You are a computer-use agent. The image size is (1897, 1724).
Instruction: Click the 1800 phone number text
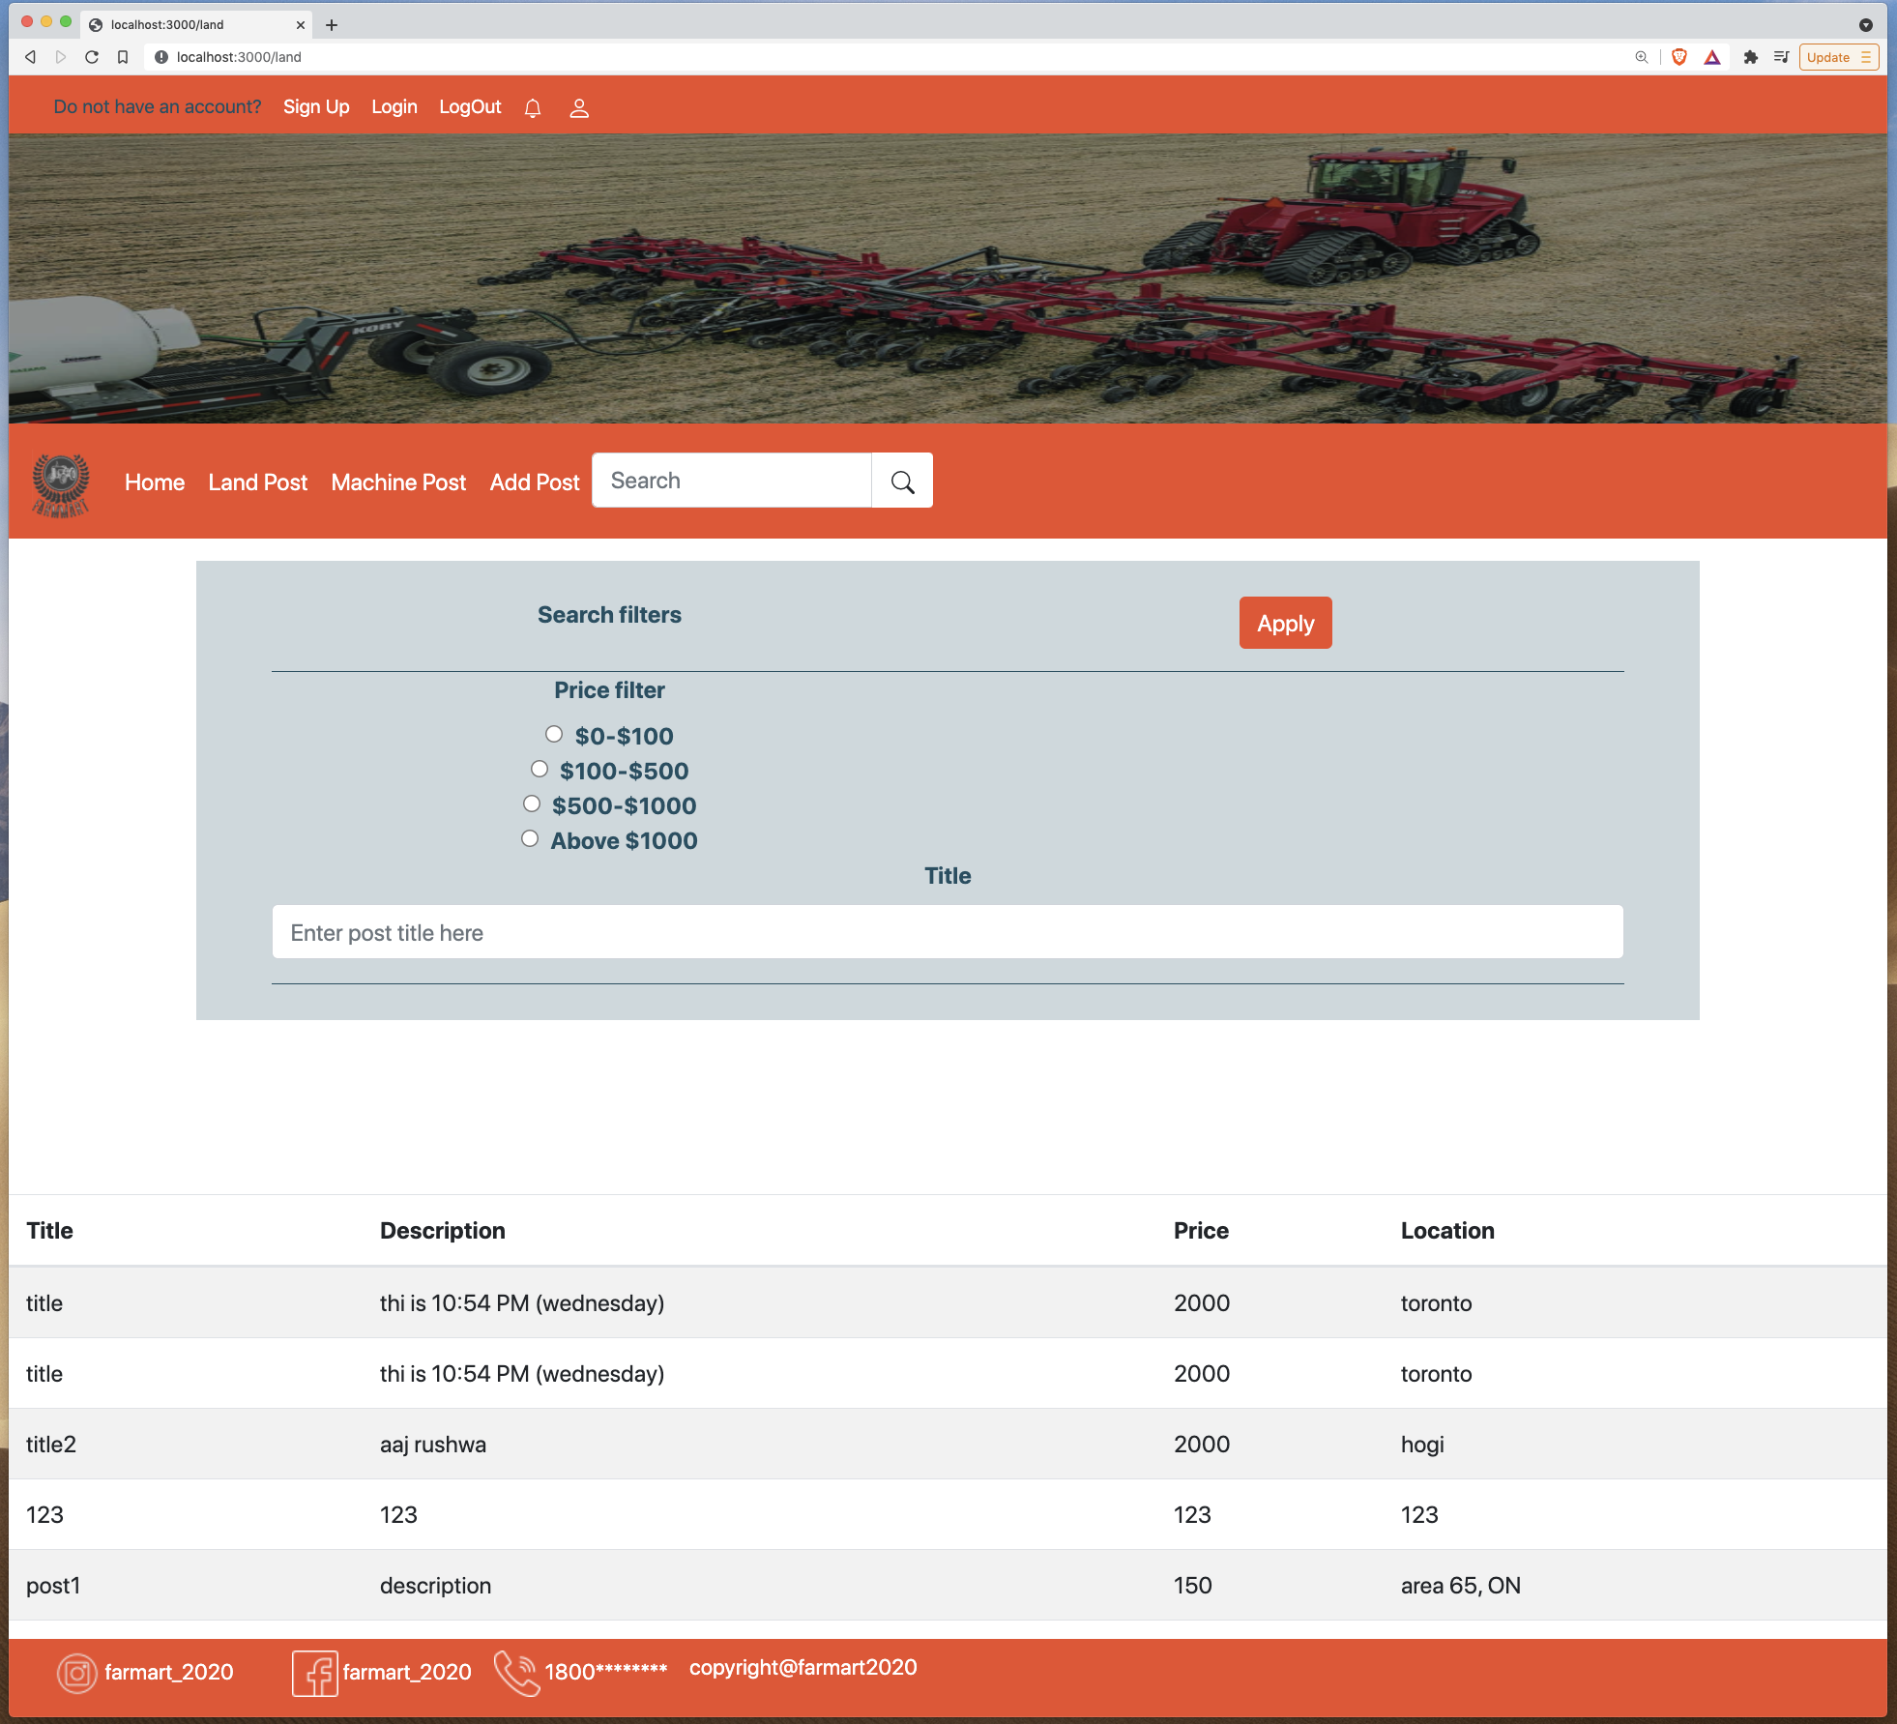[606, 1673]
